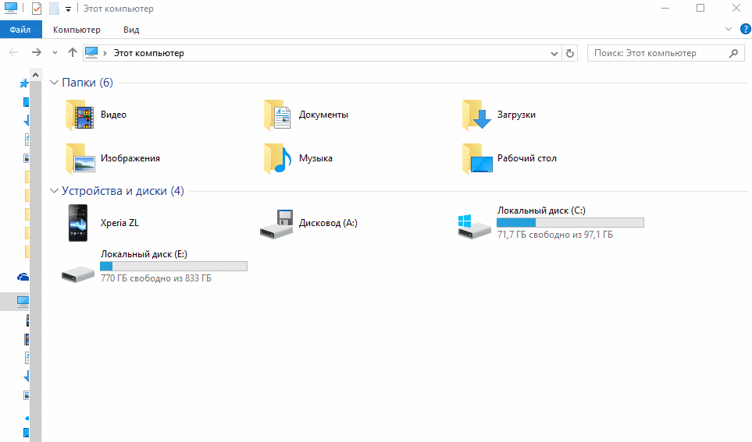Select This PC monitor in navigation pane
Image resolution: width=752 pixels, height=442 pixels.
[x=23, y=301]
